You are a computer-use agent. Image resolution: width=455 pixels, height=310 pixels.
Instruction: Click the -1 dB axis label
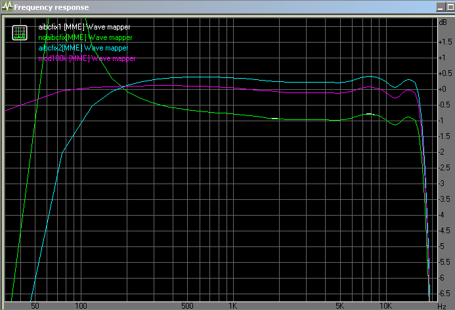[441, 121]
